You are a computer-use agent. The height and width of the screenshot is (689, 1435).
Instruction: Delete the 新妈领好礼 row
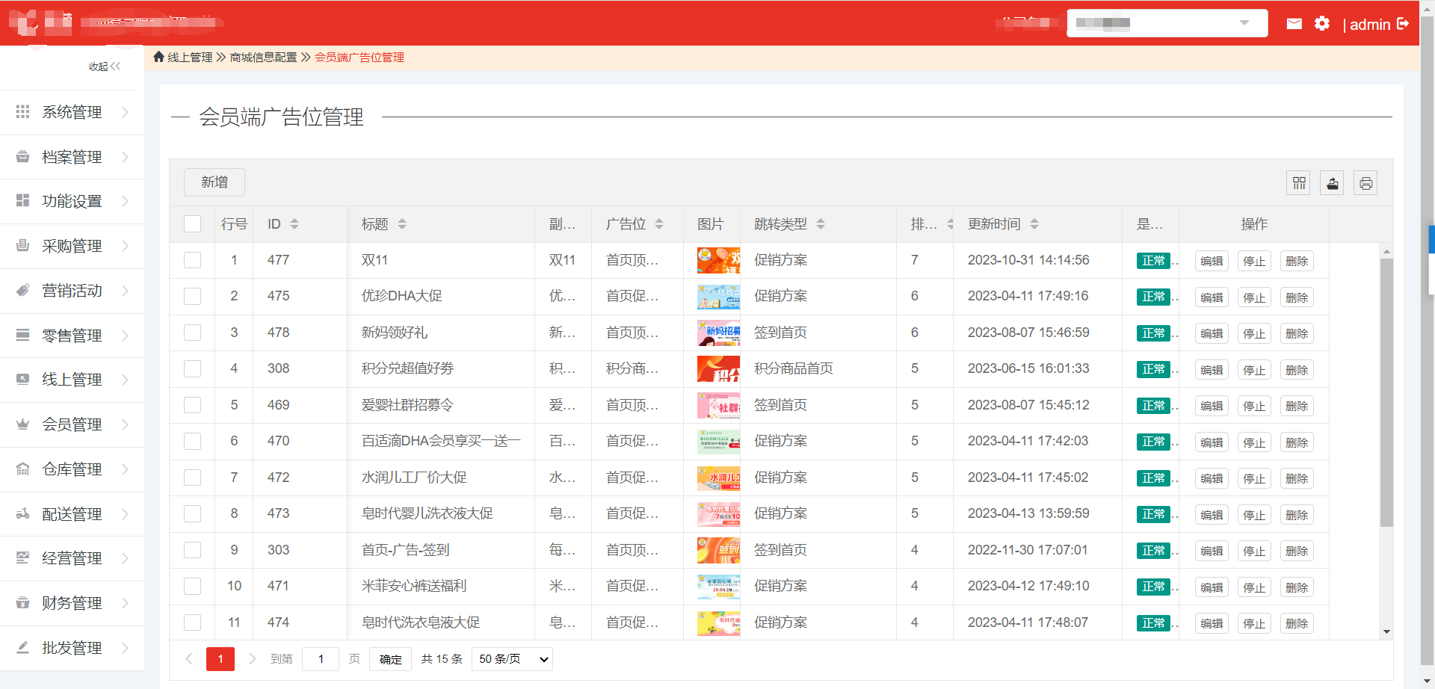(x=1297, y=333)
